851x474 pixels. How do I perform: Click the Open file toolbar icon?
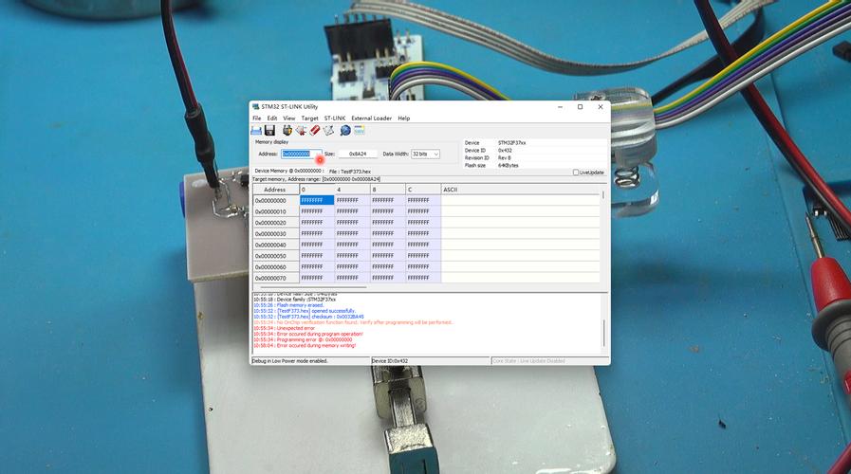[256, 130]
